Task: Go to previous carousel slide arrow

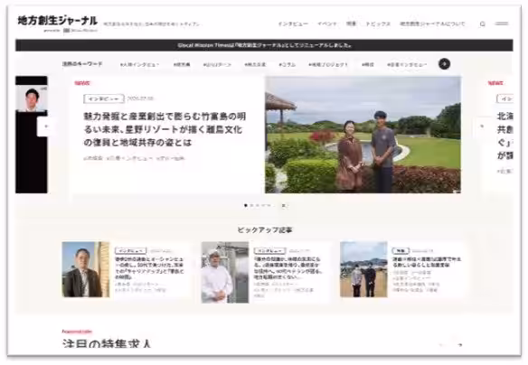Action: (46, 126)
